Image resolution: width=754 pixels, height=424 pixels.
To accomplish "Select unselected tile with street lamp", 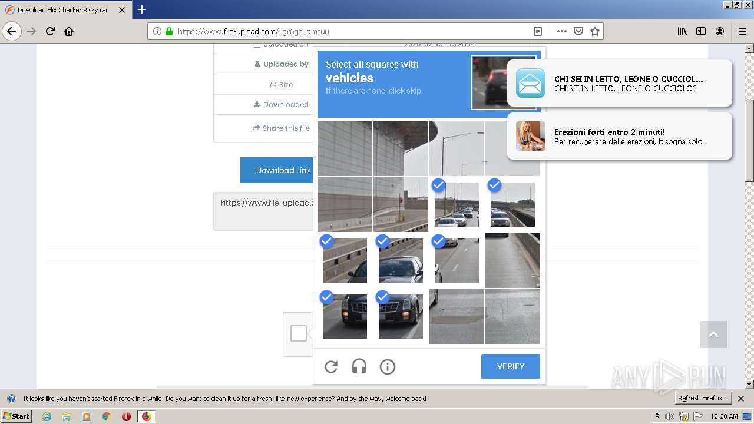I will [457, 148].
